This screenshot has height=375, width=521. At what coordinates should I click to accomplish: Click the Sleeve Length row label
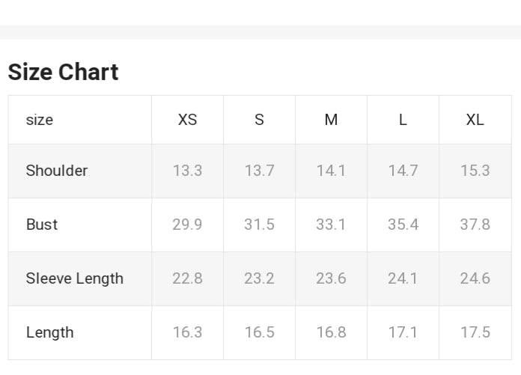(74, 278)
